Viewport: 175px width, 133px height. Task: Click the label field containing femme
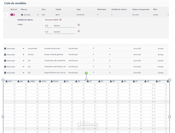pyautogui.click(x=65, y=26)
